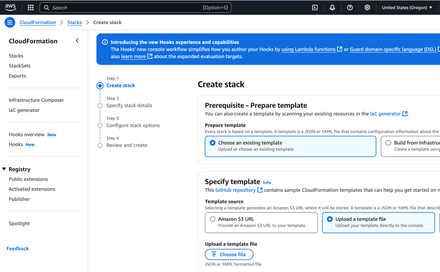Click the AWS logo home icon

(10, 7)
